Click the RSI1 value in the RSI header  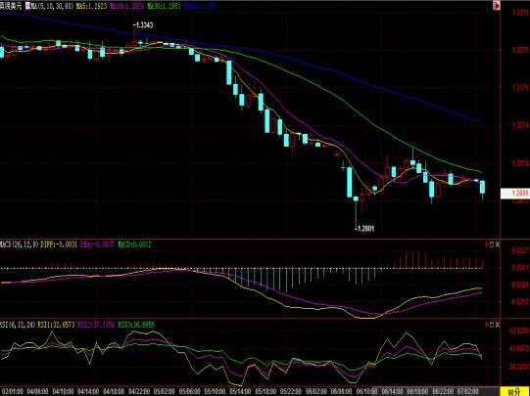56,325
